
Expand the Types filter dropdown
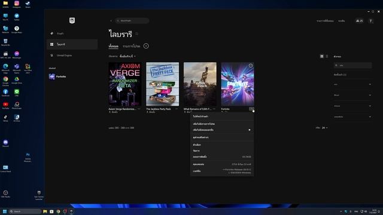(352, 106)
